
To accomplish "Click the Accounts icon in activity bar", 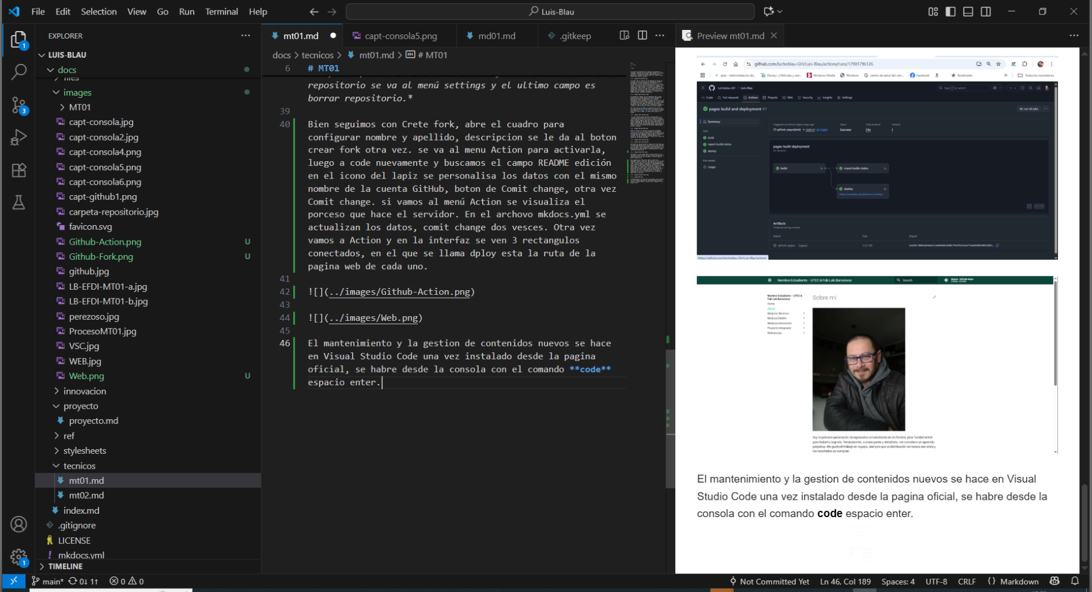I will [x=18, y=524].
